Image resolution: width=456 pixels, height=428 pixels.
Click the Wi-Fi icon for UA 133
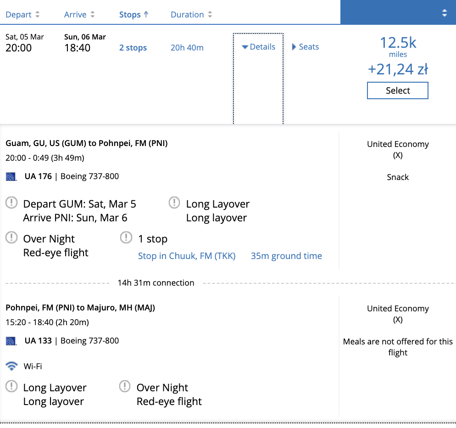click(x=11, y=366)
